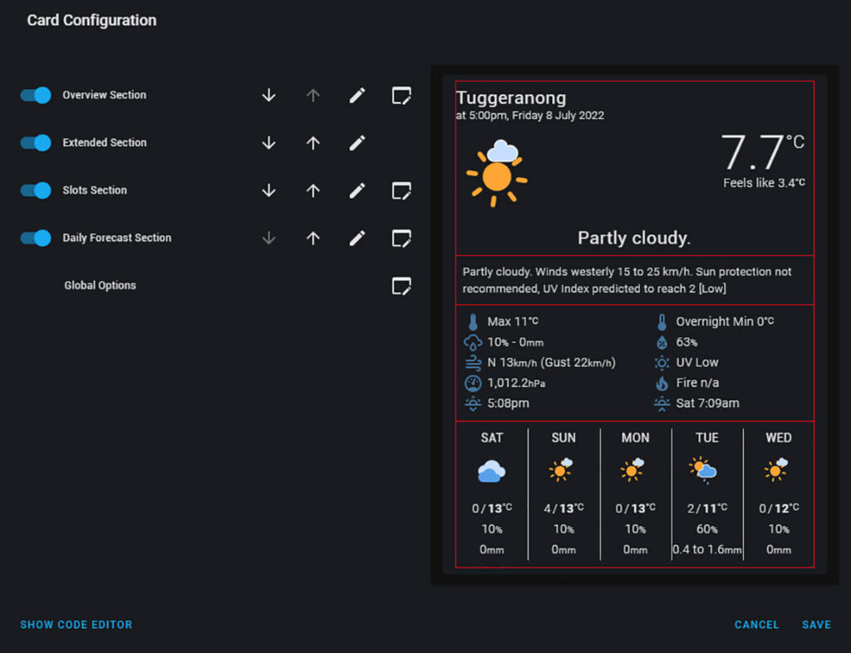
Task: Click the fire danger flame icon
Action: [x=662, y=384]
